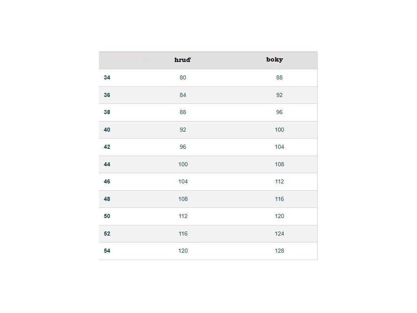Select boky value 128 for size 54

[279, 251]
